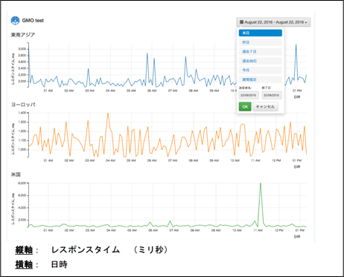344x277 pixels.
Task: Click the 01 PM spike in 東南アジア chart
Action: 296,45
